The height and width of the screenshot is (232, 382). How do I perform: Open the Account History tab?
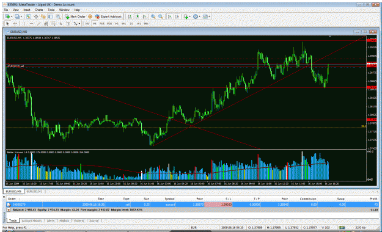(x=32, y=220)
